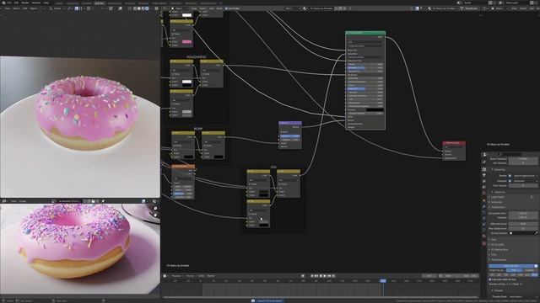Play the animation forward
This screenshot has width=540, height=303.
(325, 276)
